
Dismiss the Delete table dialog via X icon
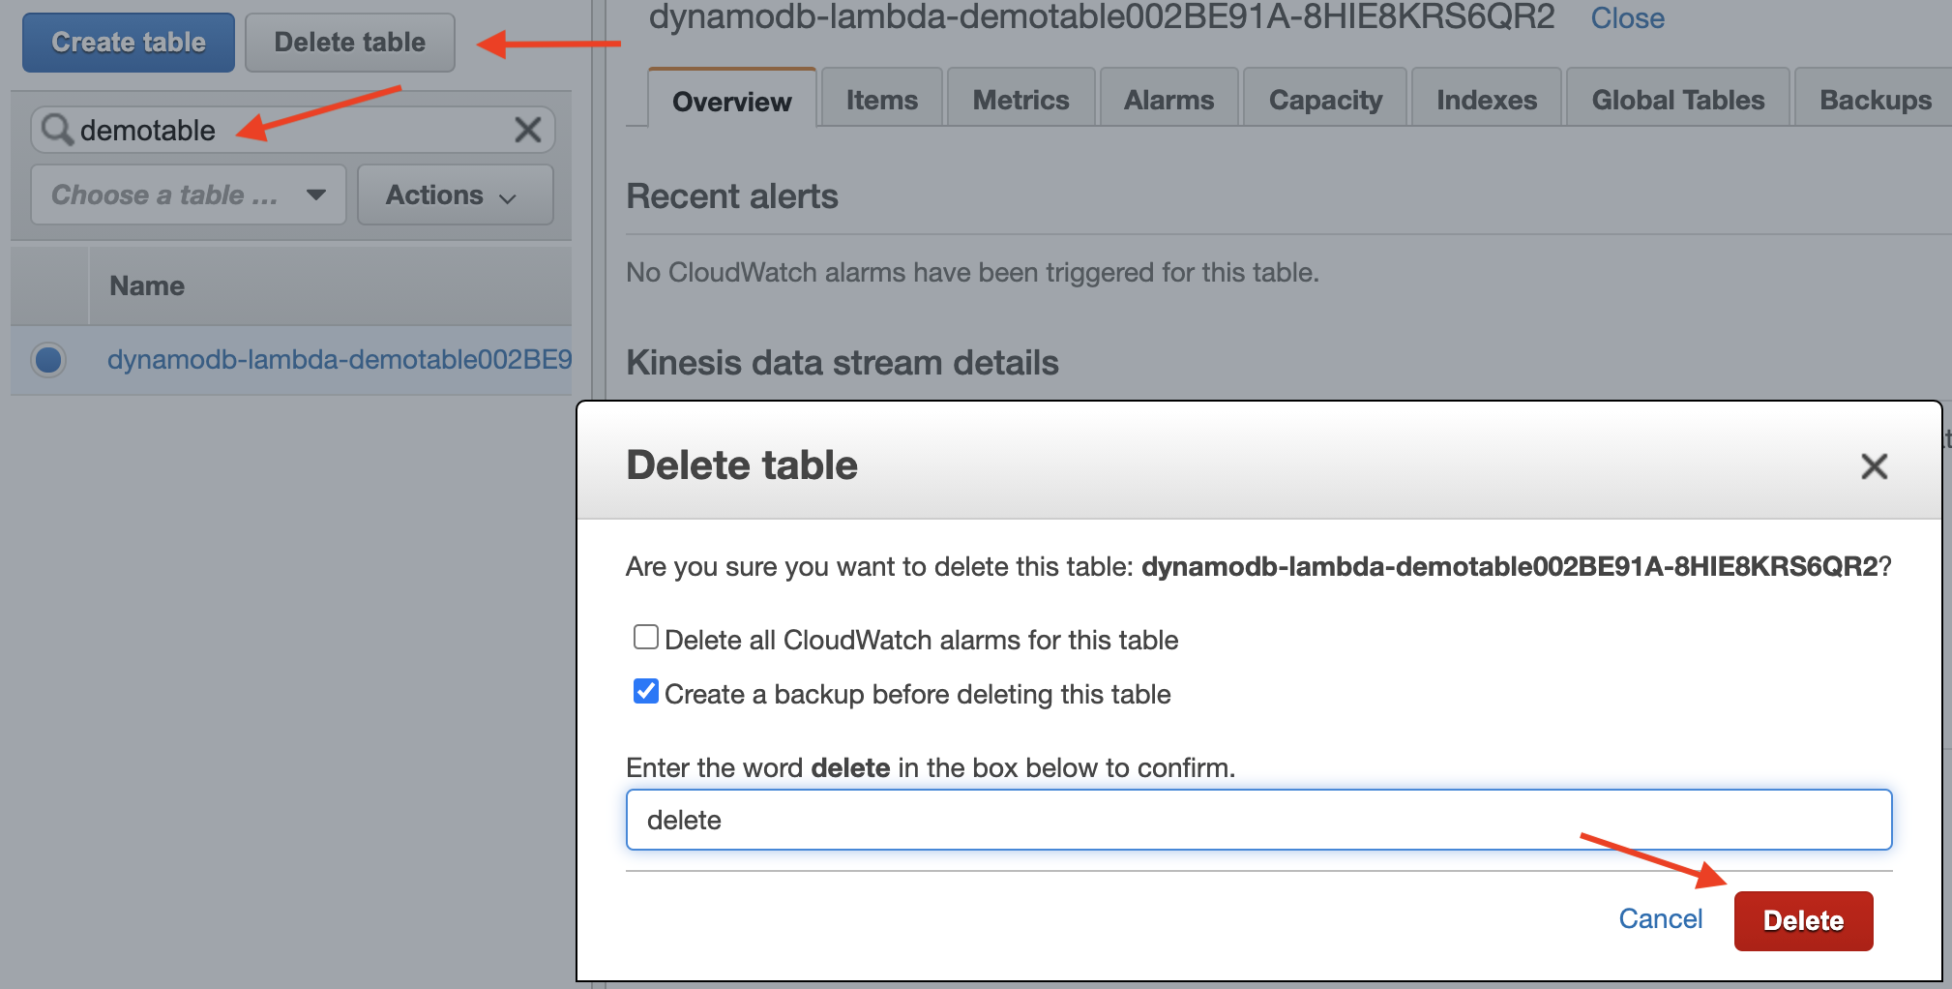1874,466
